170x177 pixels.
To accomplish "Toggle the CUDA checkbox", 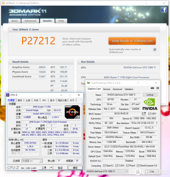I will (116, 165).
